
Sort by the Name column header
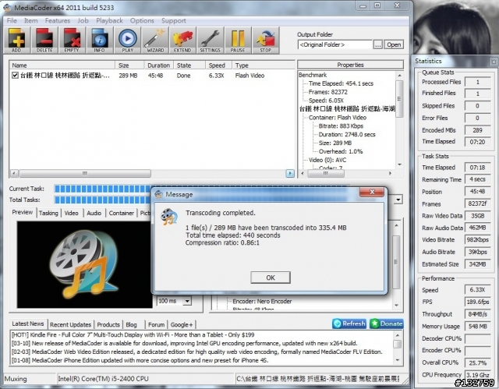[x=62, y=65]
